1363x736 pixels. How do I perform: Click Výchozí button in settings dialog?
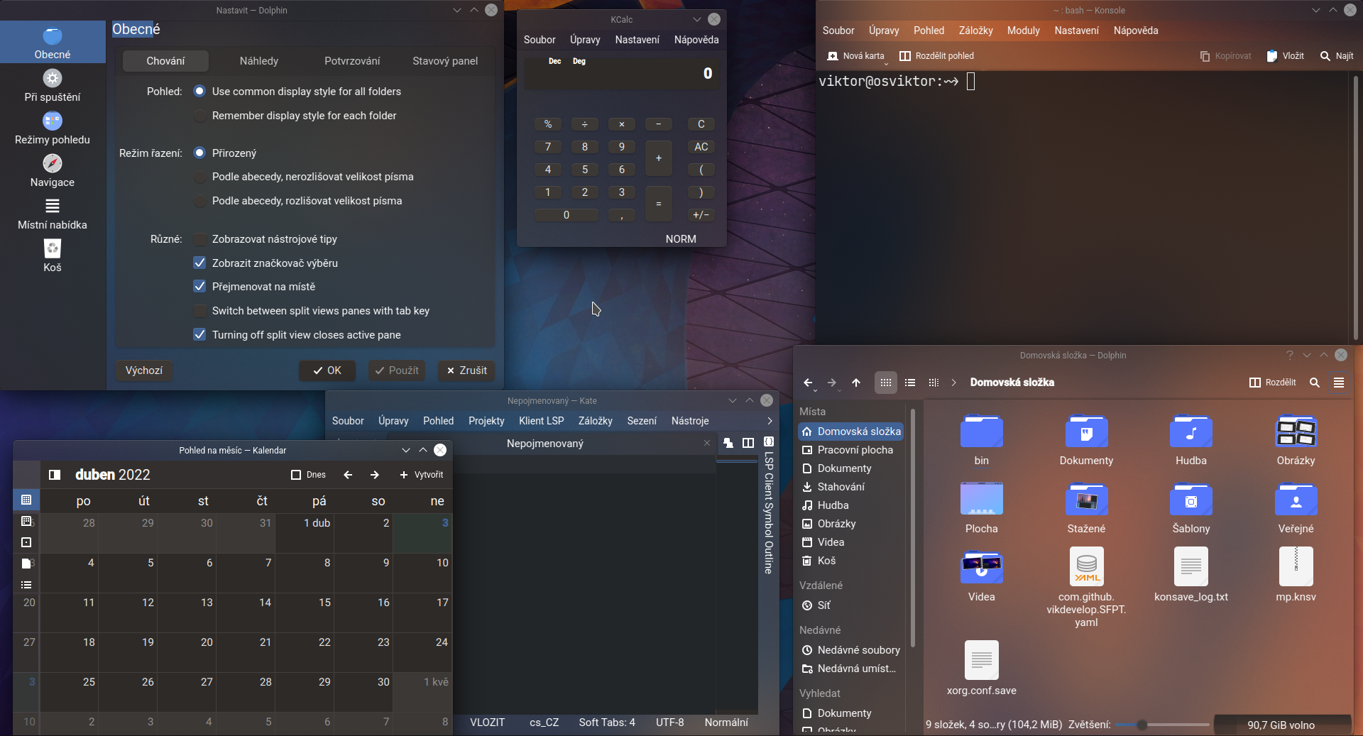click(144, 370)
